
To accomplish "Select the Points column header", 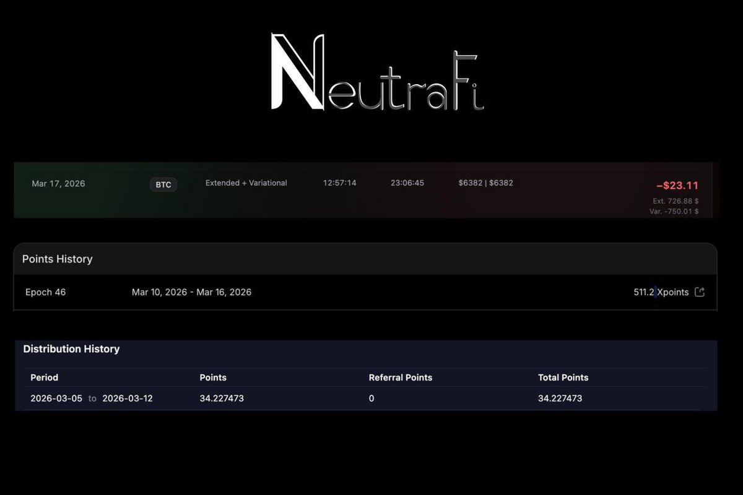I will point(213,377).
